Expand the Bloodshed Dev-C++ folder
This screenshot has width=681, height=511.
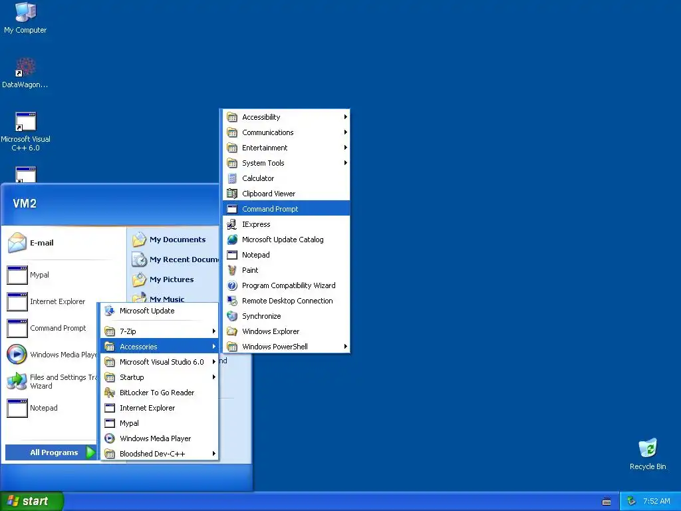coord(160,454)
